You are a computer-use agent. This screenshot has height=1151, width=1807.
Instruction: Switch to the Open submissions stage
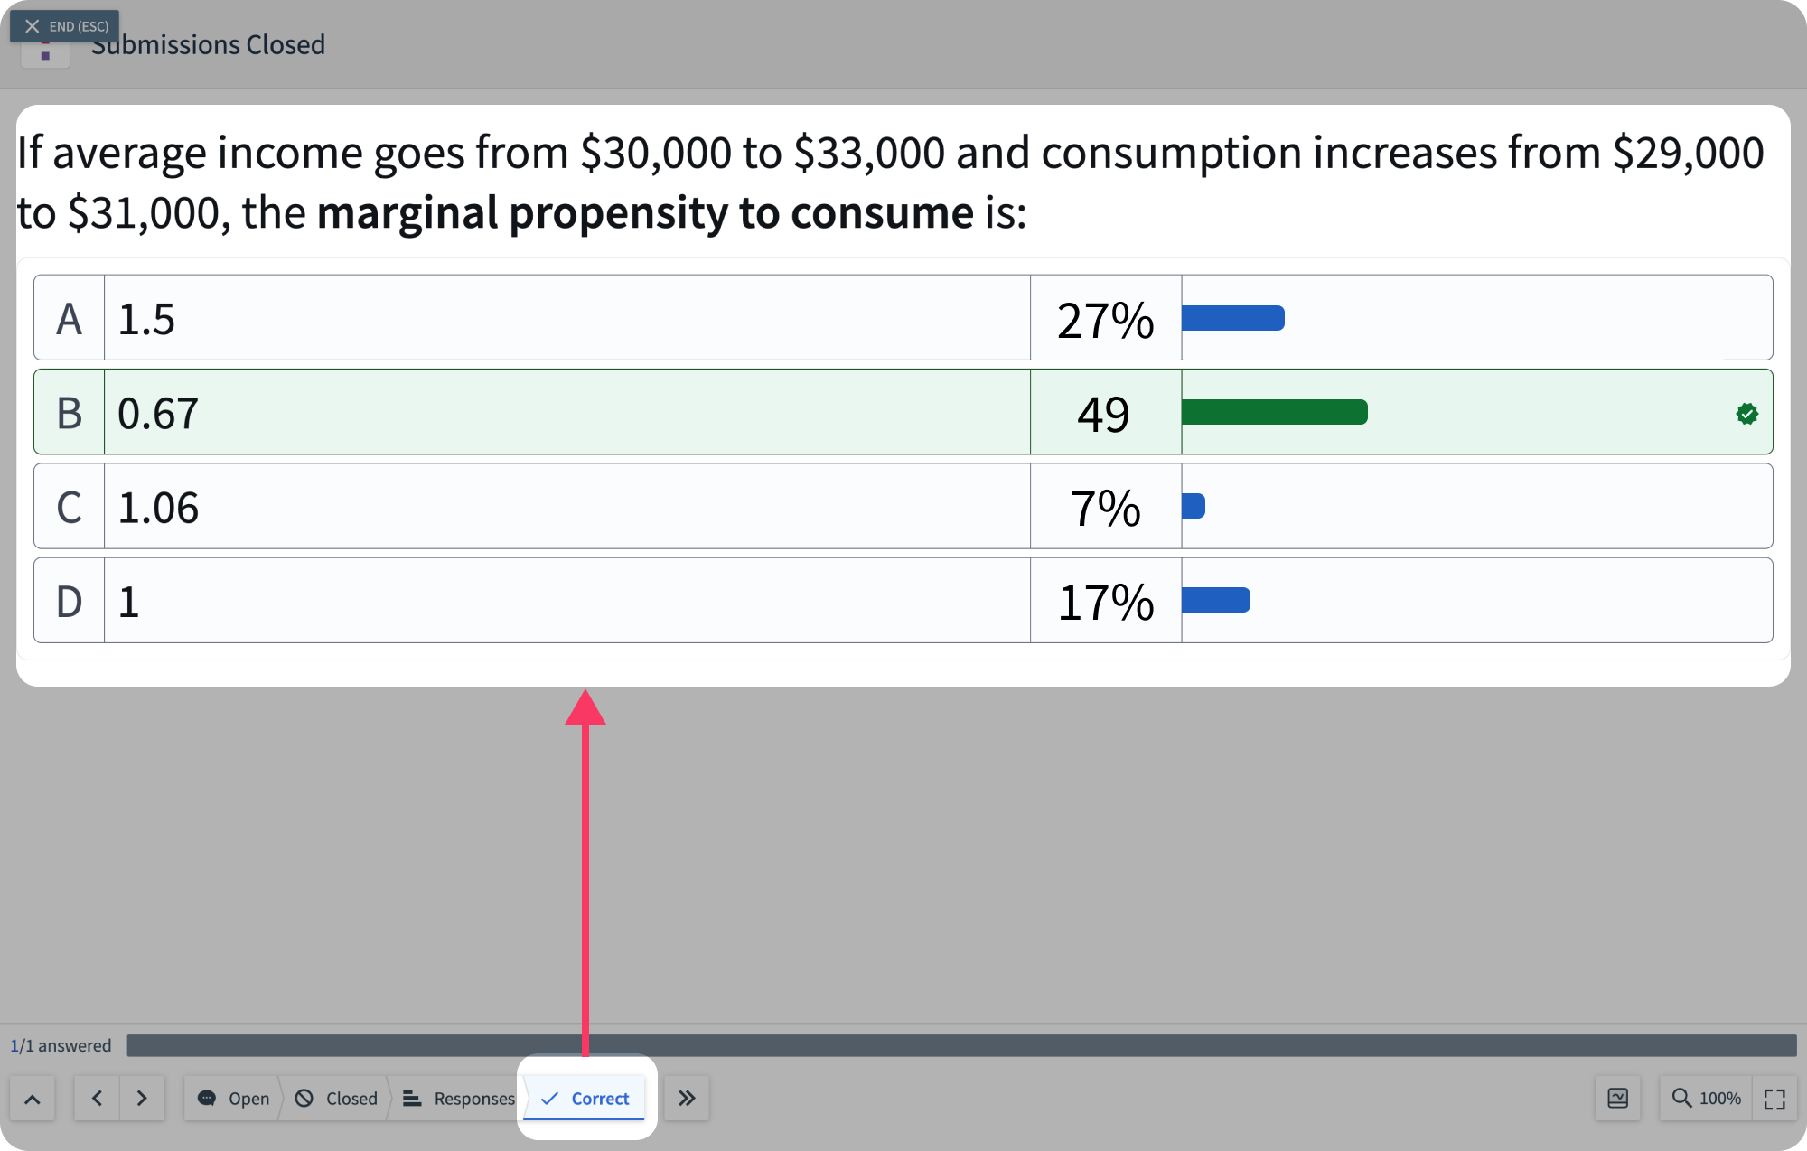coord(233,1099)
